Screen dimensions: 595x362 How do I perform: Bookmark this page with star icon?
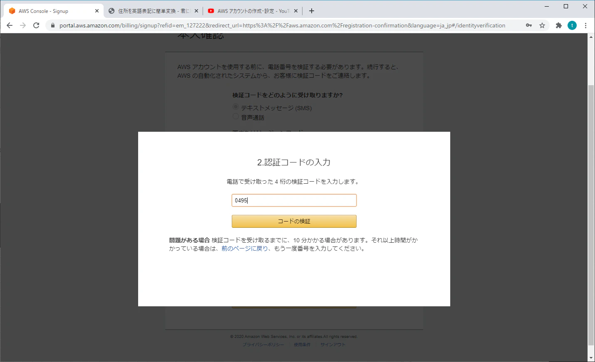[x=542, y=25]
